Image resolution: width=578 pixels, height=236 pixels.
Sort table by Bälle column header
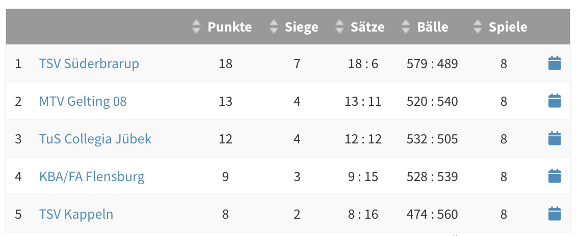432,27
